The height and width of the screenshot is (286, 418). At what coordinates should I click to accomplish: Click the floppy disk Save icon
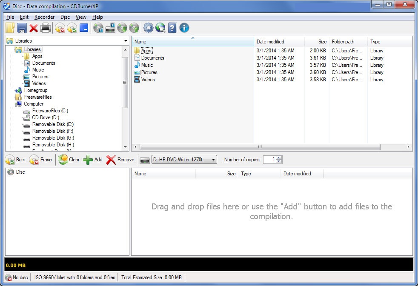tap(22, 28)
